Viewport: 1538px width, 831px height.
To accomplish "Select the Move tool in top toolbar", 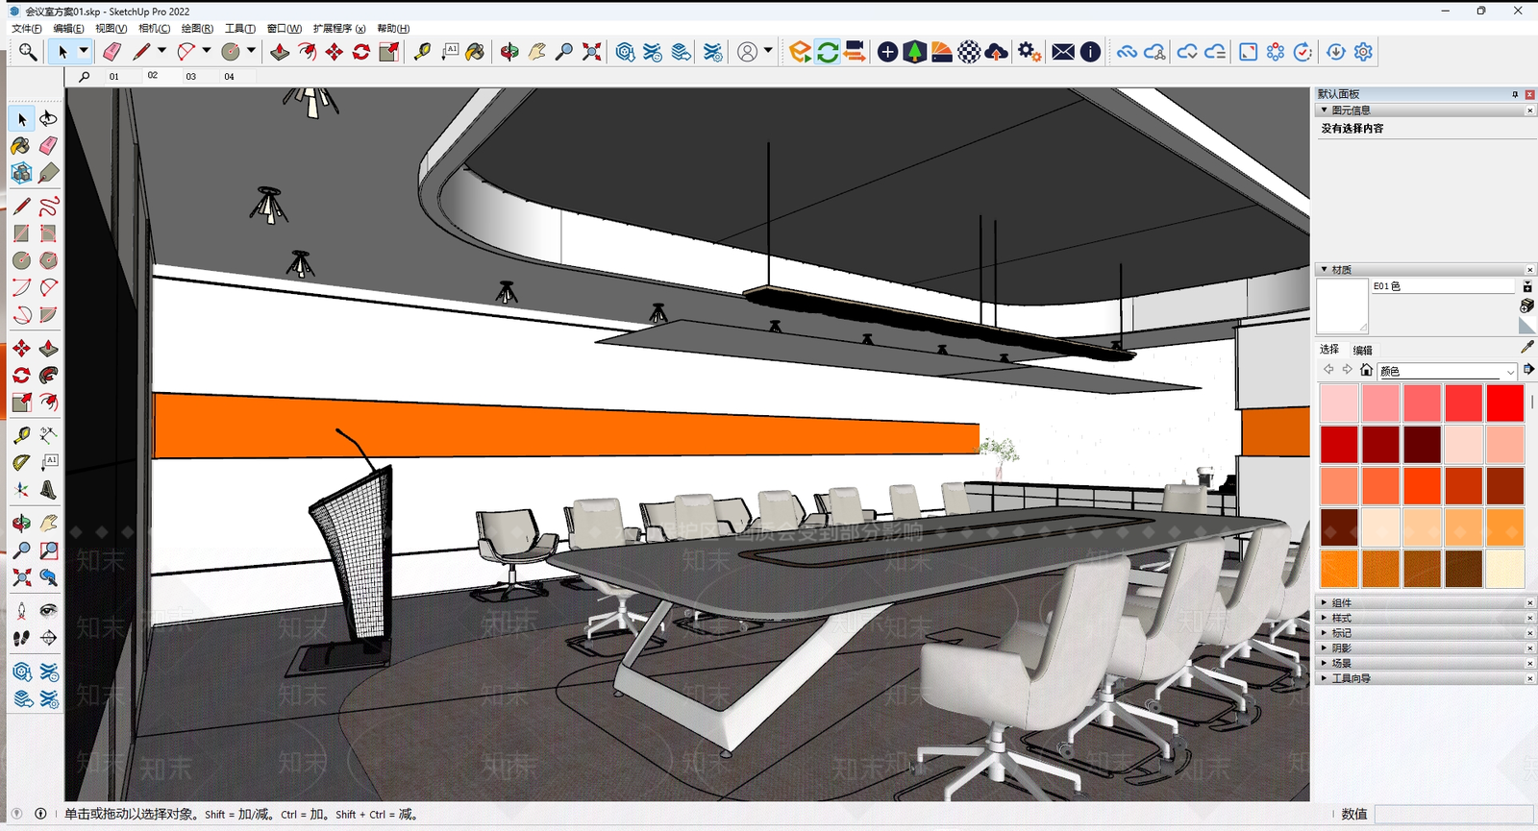I will click(334, 52).
